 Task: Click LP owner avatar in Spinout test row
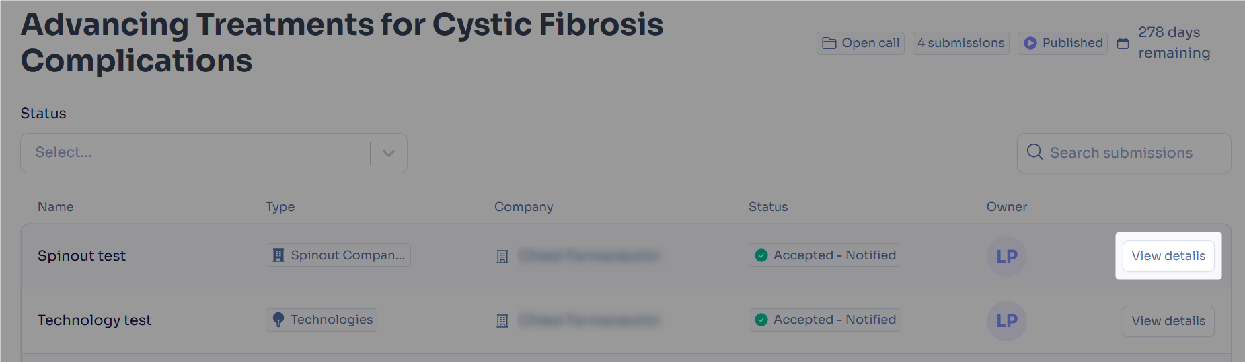click(x=1007, y=257)
